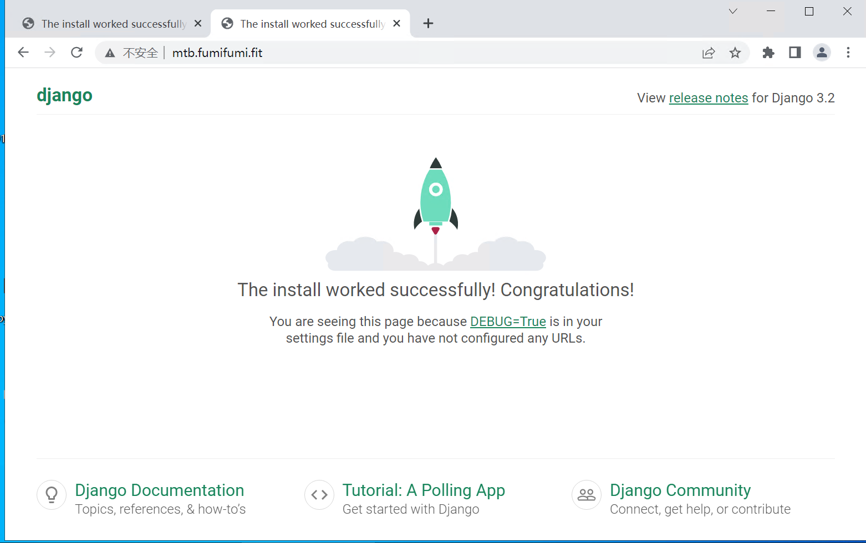Screen dimensions: 866x543
Task: Click the rocket illustration
Action: (436, 214)
